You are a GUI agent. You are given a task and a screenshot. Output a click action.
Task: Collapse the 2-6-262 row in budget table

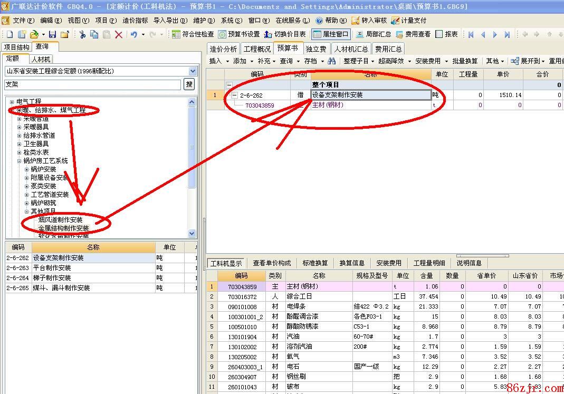(x=234, y=95)
